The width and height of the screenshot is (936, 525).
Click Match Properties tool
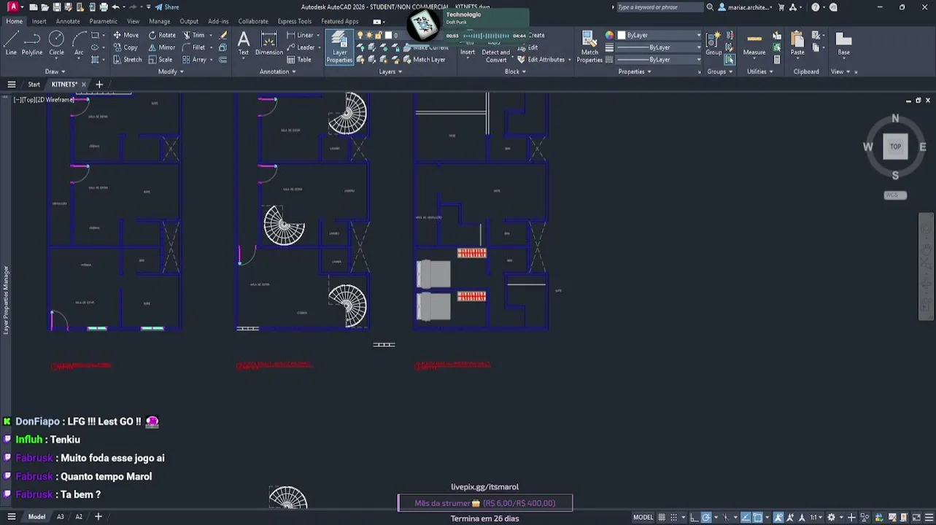coord(589,47)
